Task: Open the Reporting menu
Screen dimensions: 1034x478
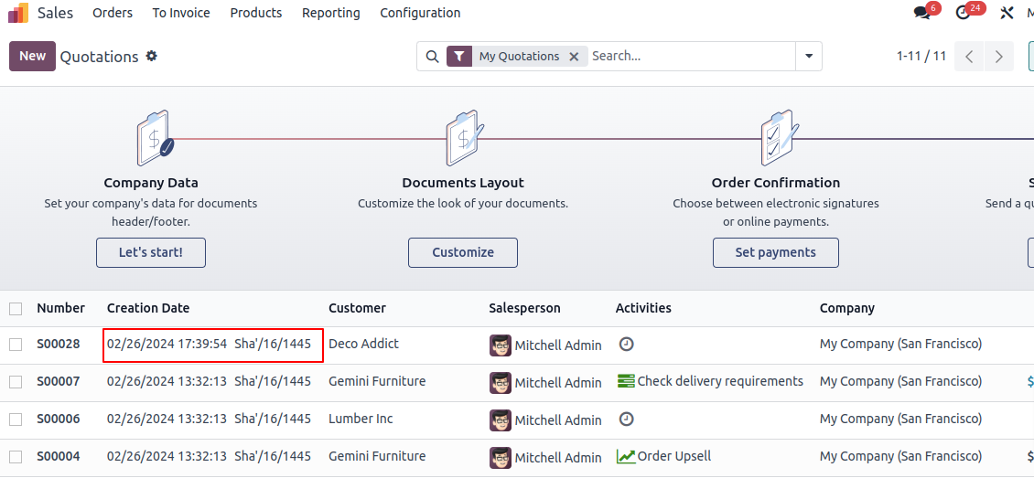Action: point(331,13)
